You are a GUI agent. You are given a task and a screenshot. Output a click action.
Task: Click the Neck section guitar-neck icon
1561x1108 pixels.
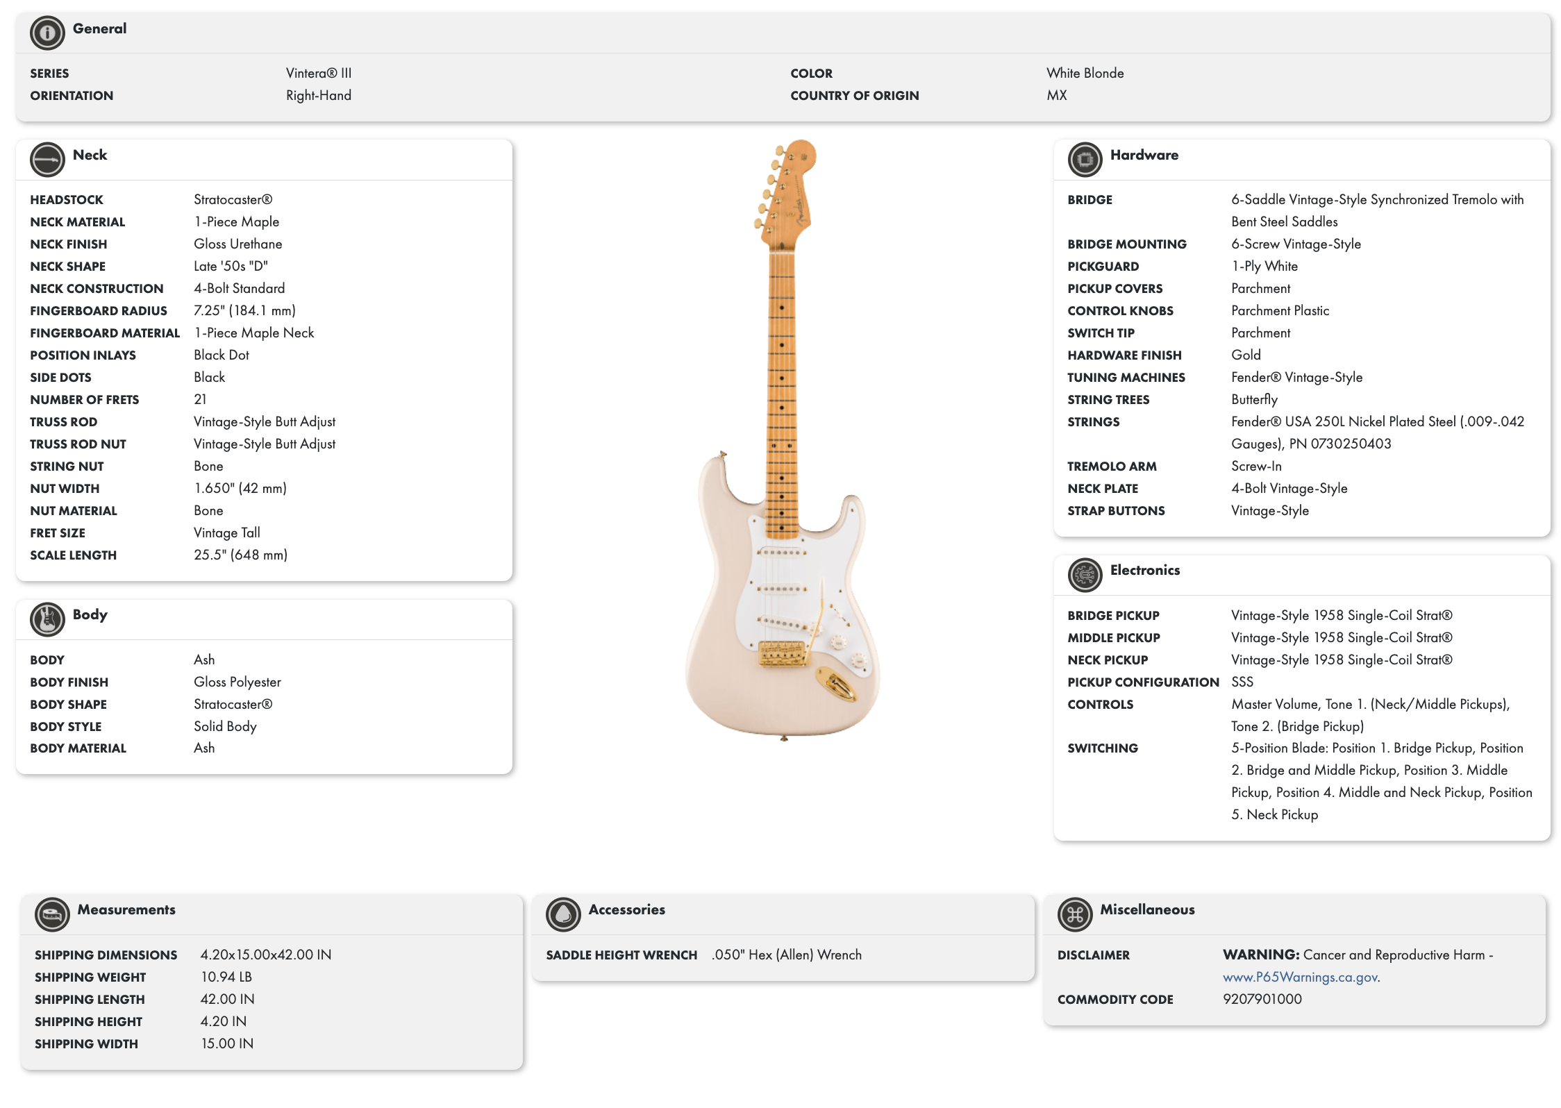click(47, 159)
